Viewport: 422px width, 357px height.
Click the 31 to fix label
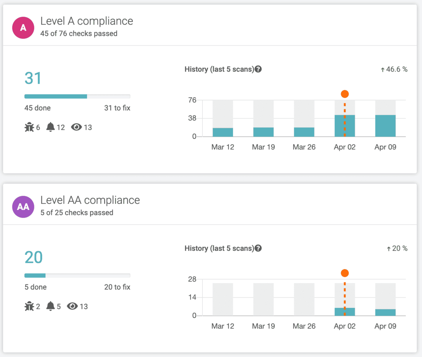[x=117, y=108]
